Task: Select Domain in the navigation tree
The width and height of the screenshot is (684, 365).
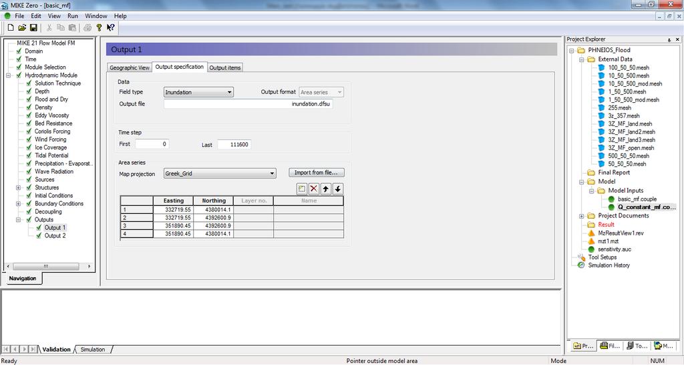Action: point(33,51)
